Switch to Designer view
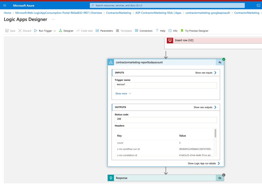 (66, 31)
